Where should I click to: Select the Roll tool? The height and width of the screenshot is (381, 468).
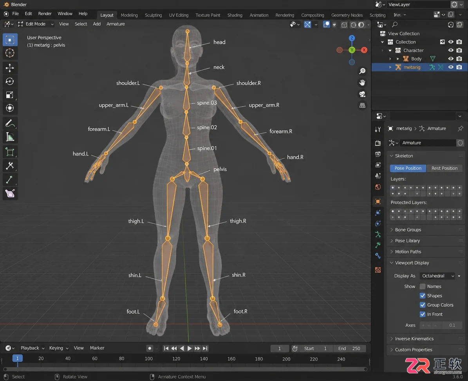(x=10, y=152)
